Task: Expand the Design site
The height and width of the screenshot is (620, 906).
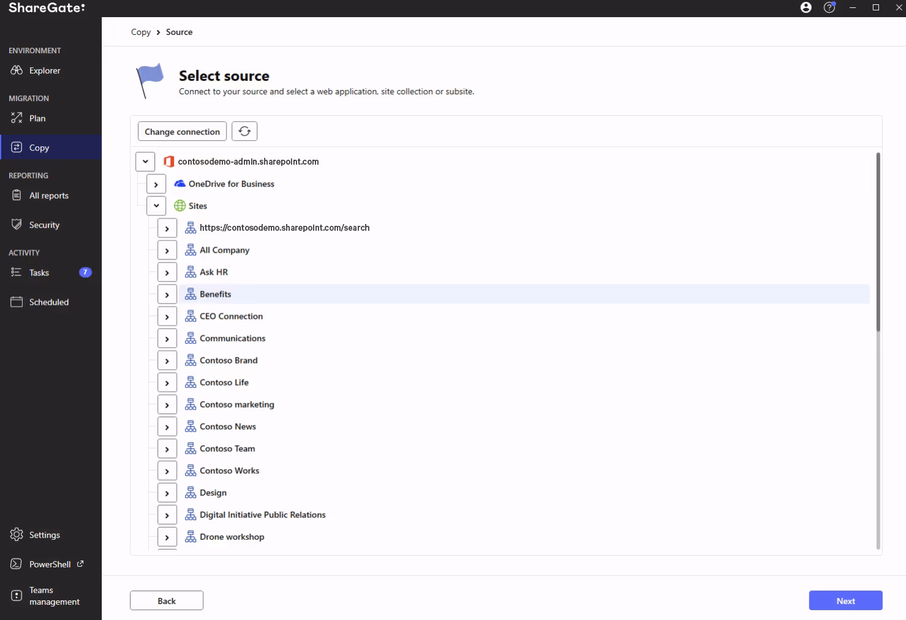Action: [167, 493]
